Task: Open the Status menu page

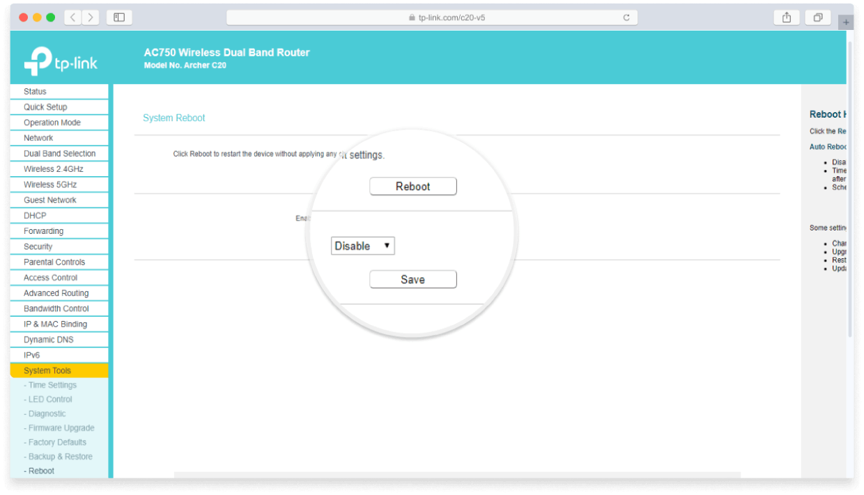Action: [x=60, y=91]
